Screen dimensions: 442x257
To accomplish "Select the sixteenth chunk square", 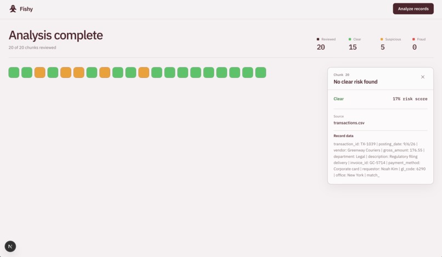I will pos(208,72).
